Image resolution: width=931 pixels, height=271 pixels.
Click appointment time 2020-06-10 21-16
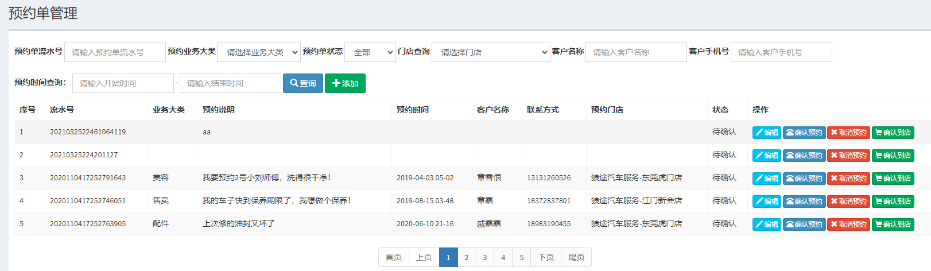point(425,224)
